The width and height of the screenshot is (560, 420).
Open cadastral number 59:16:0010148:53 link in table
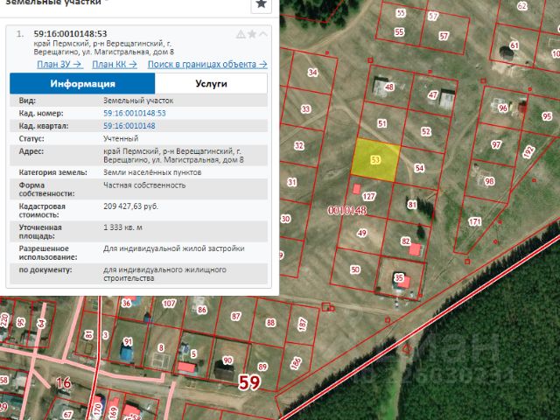point(134,114)
